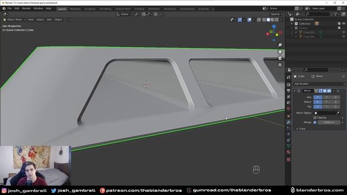347x195 pixels.
Task: Open the outliner filter dropdown
Action: point(336,14)
